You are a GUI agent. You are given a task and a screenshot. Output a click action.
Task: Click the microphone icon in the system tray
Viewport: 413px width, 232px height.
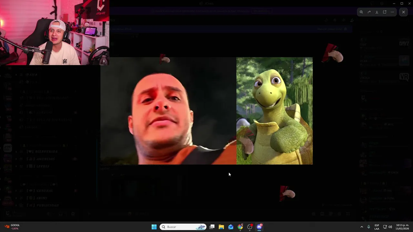[x=369, y=227]
